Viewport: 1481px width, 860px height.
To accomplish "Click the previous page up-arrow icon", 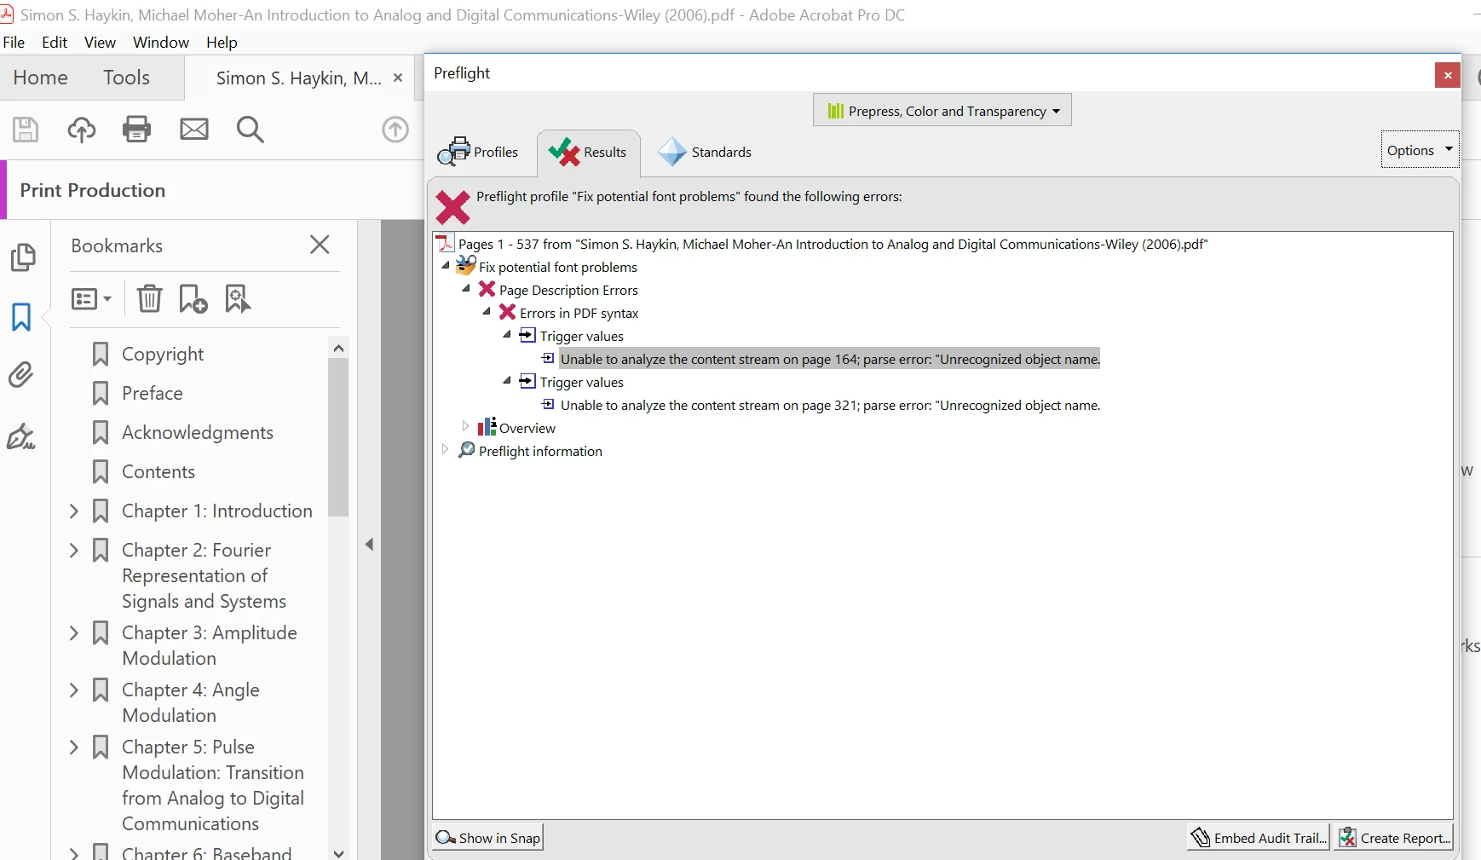I will point(395,130).
